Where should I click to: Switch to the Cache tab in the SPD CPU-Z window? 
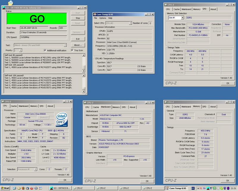pos(176,9)
